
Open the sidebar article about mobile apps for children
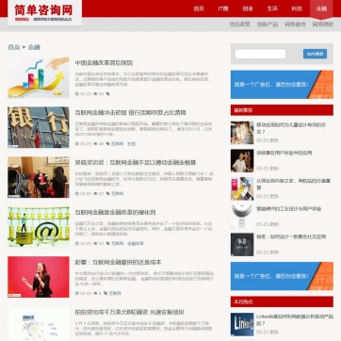291,128
